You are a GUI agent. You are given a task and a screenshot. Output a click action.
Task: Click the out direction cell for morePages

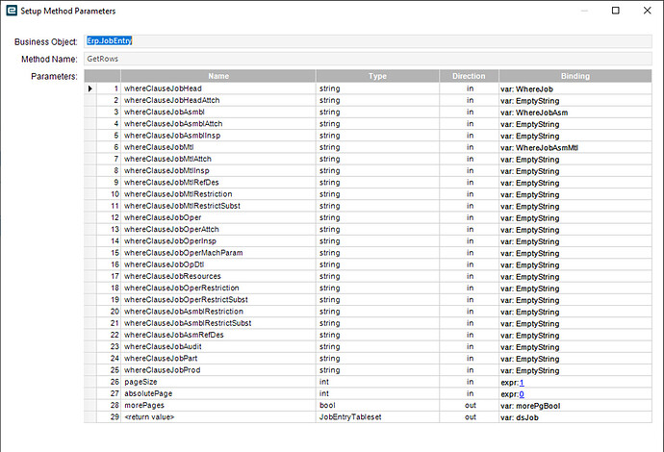click(469, 406)
